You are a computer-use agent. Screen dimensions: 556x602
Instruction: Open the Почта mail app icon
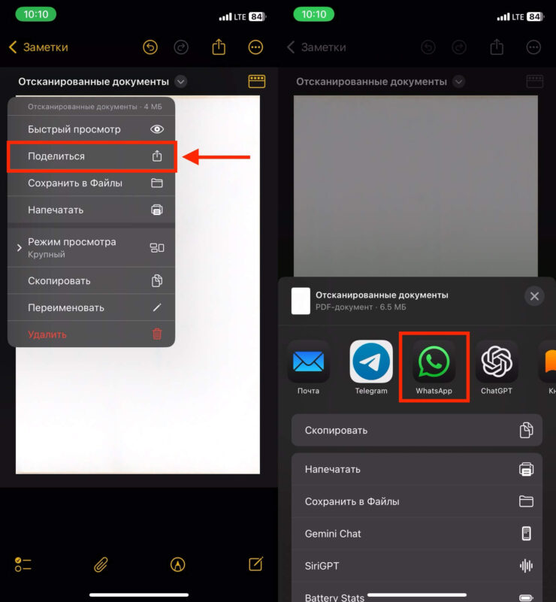tap(308, 362)
